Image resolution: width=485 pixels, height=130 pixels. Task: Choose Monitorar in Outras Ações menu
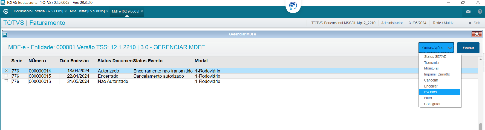click(440, 68)
